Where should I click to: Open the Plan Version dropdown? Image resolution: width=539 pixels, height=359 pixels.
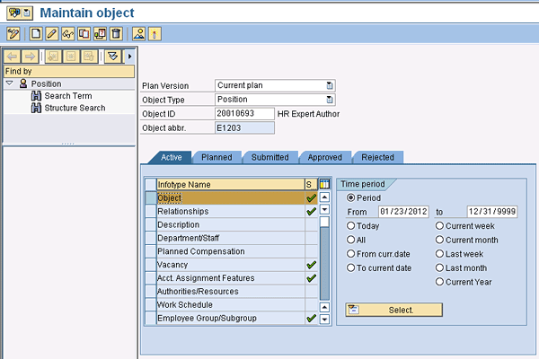[330, 85]
